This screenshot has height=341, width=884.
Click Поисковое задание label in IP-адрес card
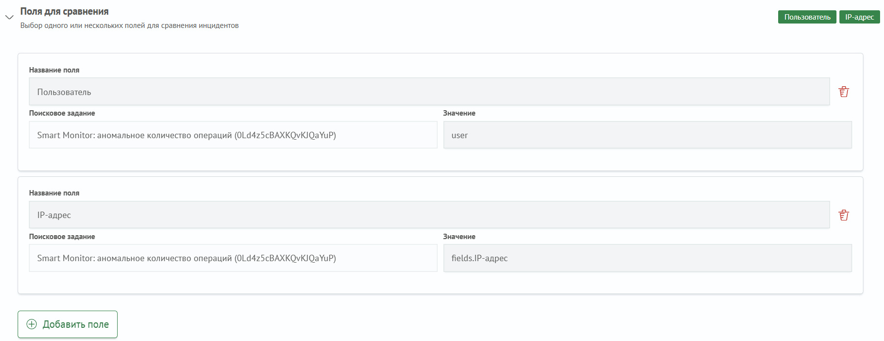[62, 237]
